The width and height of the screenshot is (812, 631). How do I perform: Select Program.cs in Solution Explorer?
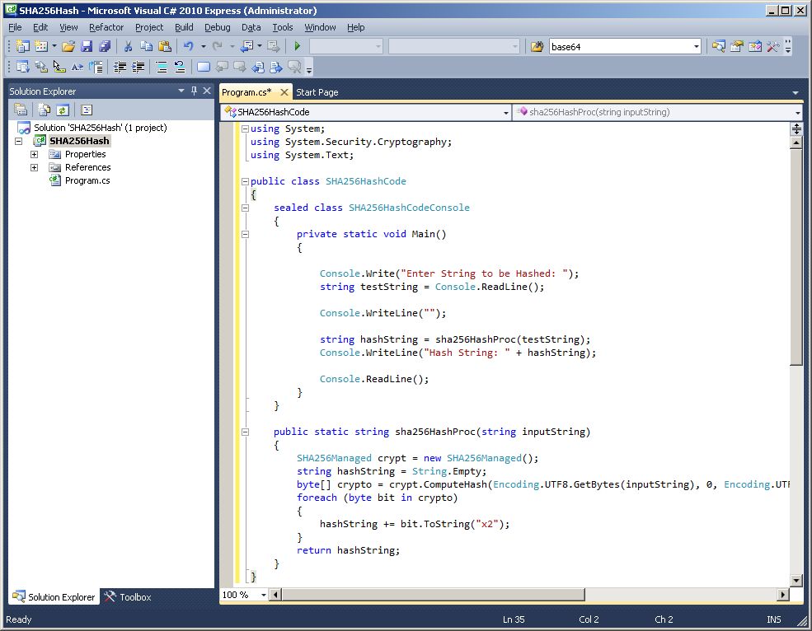pyautogui.click(x=87, y=180)
